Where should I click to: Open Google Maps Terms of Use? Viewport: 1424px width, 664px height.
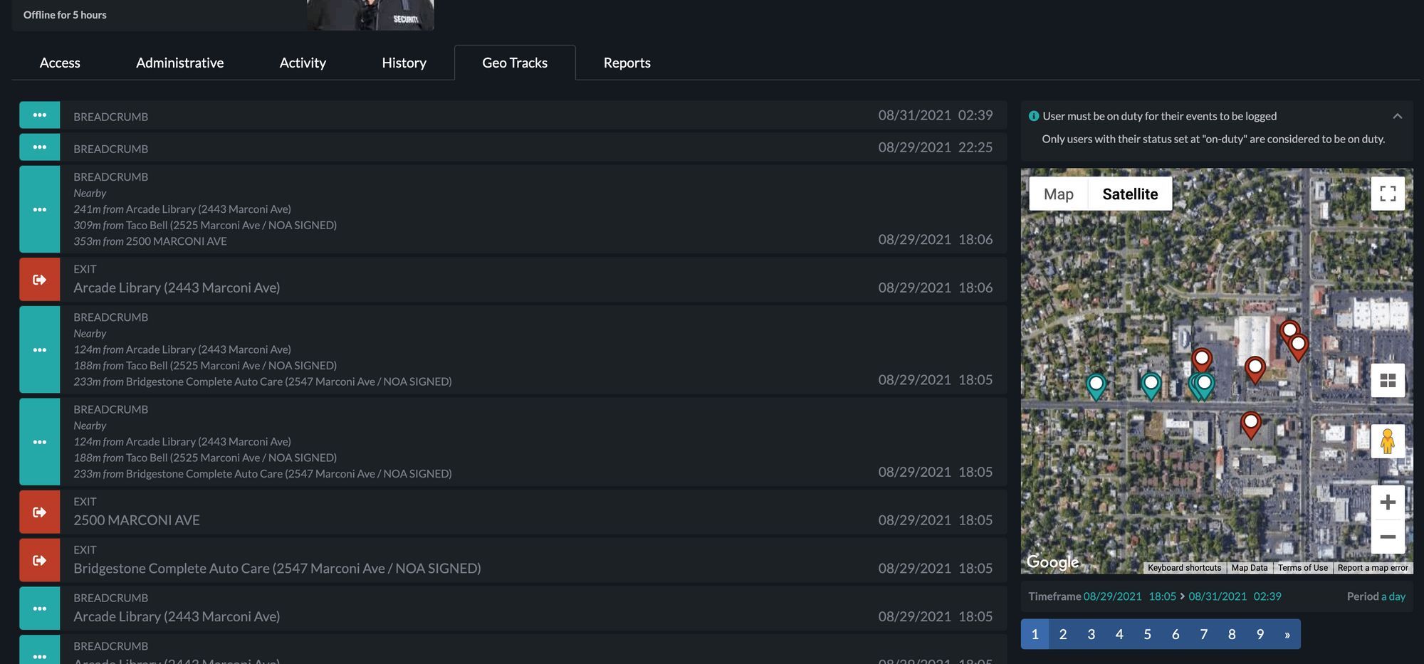point(1302,567)
